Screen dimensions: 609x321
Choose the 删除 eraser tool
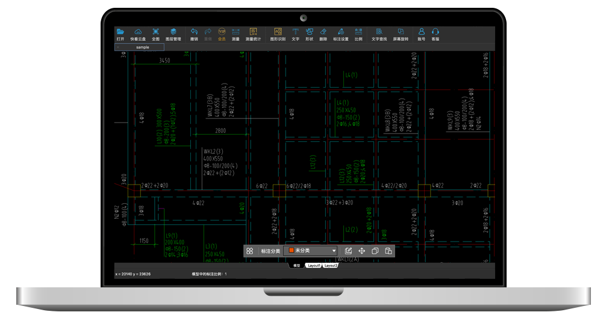coord(323,32)
